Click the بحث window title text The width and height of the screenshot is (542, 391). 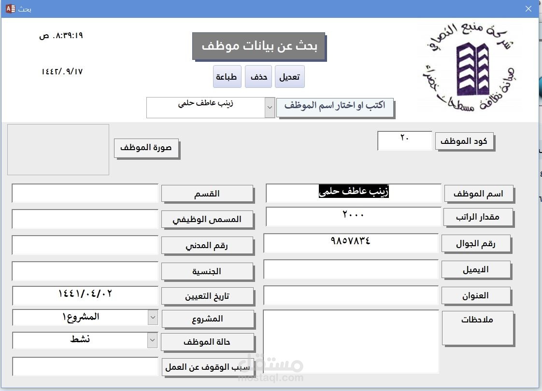pyautogui.click(x=25, y=9)
